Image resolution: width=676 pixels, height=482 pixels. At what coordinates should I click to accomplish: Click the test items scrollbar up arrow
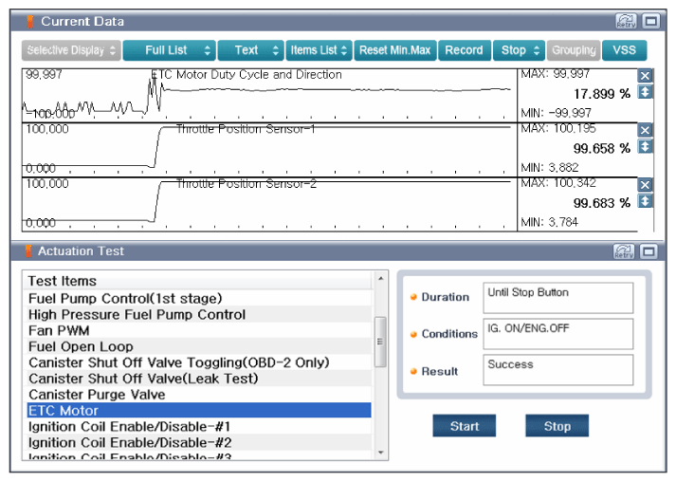coord(381,278)
